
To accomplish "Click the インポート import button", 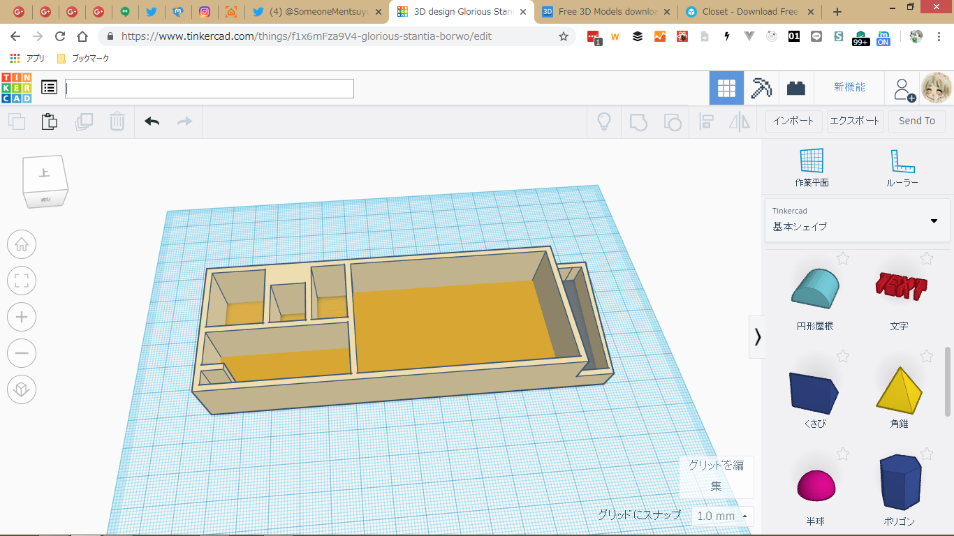I will click(793, 121).
